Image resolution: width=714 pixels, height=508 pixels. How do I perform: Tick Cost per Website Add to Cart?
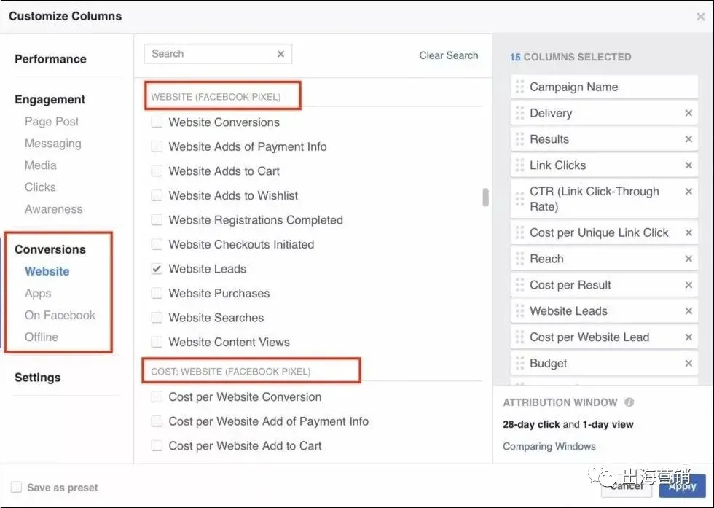pyautogui.click(x=157, y=445)
